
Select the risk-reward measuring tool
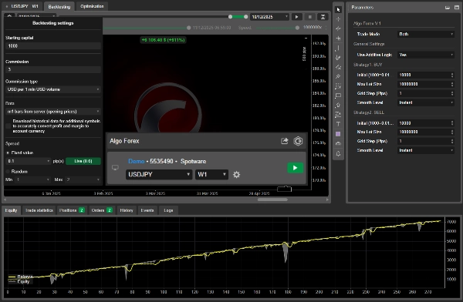pyautogui.click(x=339, y=115)
